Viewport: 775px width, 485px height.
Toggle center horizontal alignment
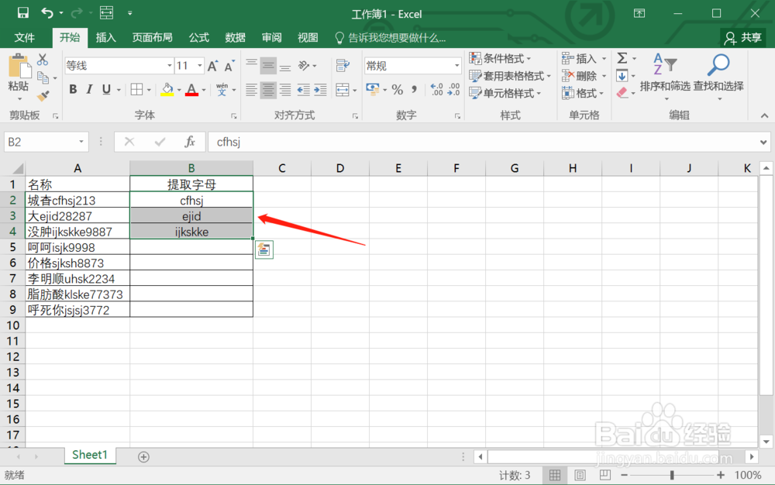(268, 89)
